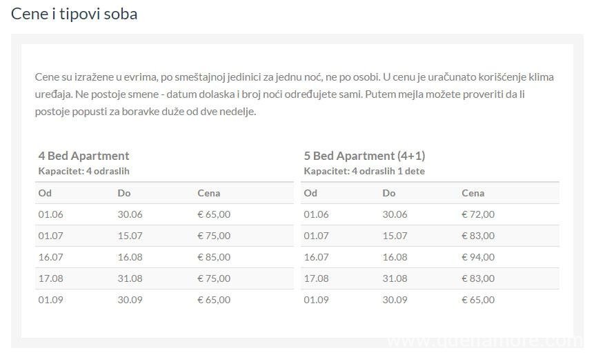
Task: Select the '4 Bed Apartment' table title
Action: coord(83,156)
